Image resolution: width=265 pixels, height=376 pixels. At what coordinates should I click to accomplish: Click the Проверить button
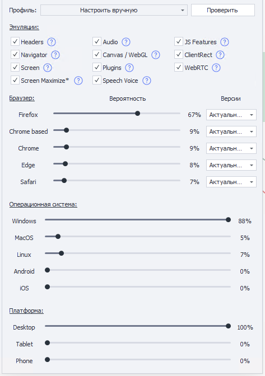tap(223, 10)
